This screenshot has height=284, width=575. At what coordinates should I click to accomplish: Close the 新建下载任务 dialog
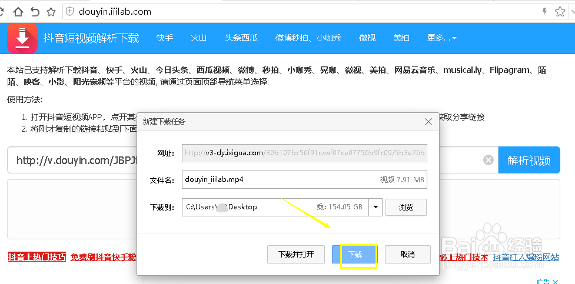point(428,122)
